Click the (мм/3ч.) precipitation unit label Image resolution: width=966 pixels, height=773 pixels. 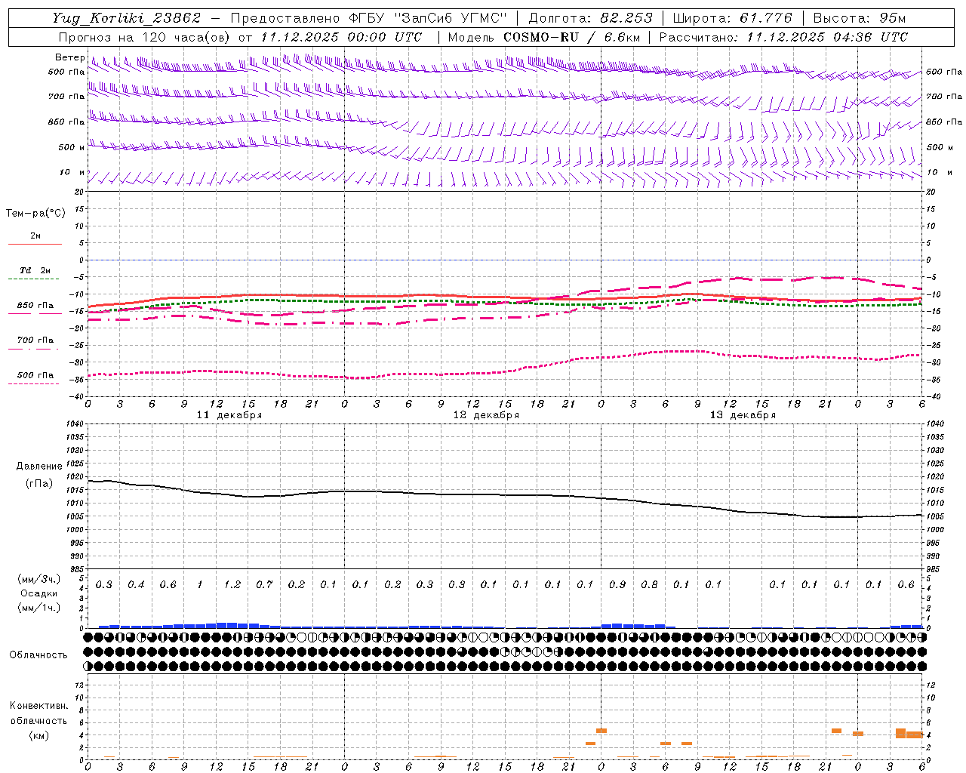pyautogui.click(x=39, y=579)
